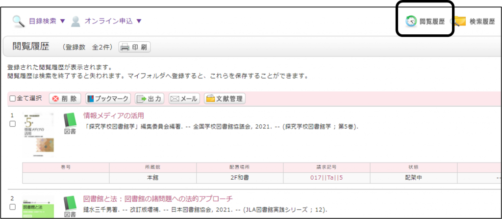502x219 pixels.
Task: Click the 2F和書 location cell
Action: point(240,178)
